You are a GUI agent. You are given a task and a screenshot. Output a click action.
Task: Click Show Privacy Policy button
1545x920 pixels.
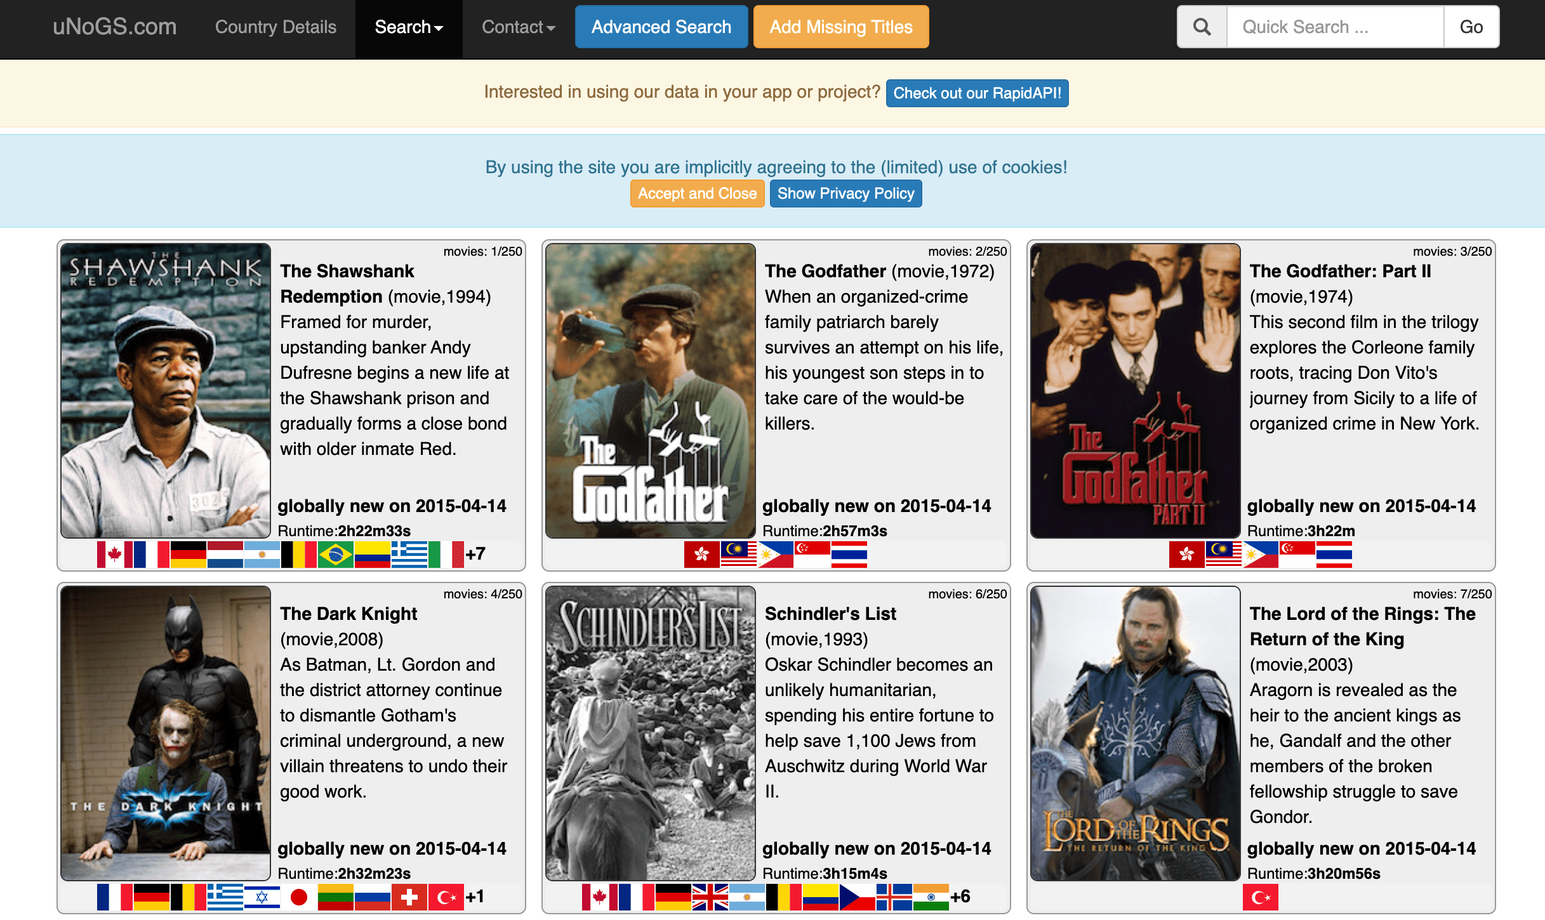(845, 194)
